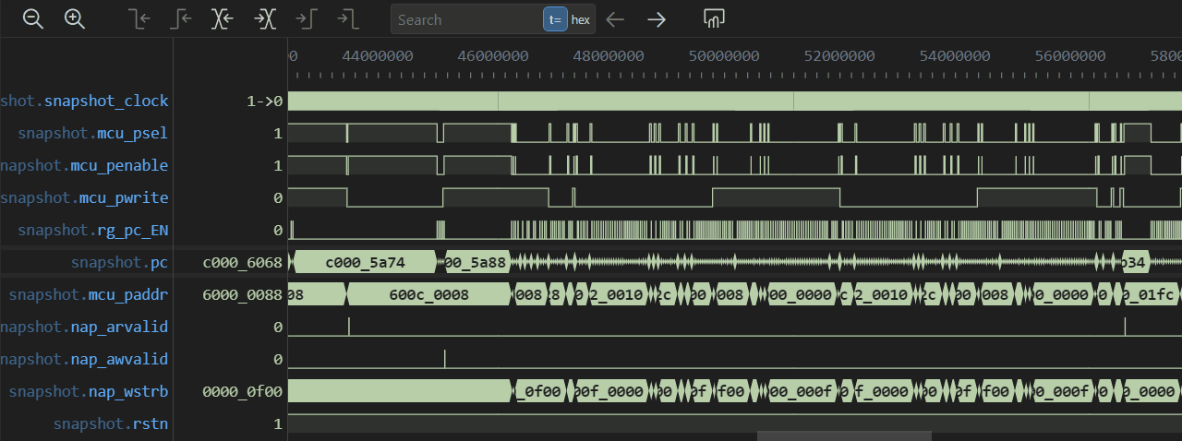Go to previous value transition
Screen dimensions: 1182x441
(223, 19)
